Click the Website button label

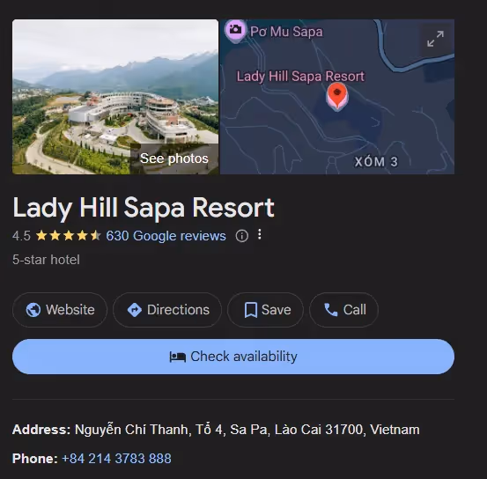[x=70, y=310]
